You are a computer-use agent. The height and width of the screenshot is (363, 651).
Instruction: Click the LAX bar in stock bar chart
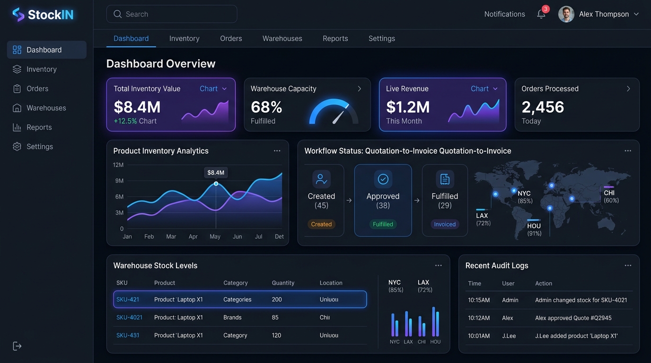(408, 324)
